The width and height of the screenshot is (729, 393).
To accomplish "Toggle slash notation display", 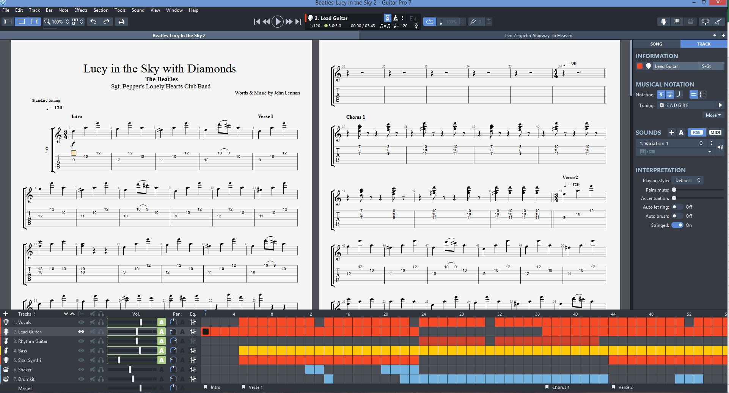I will click(679, 94).
